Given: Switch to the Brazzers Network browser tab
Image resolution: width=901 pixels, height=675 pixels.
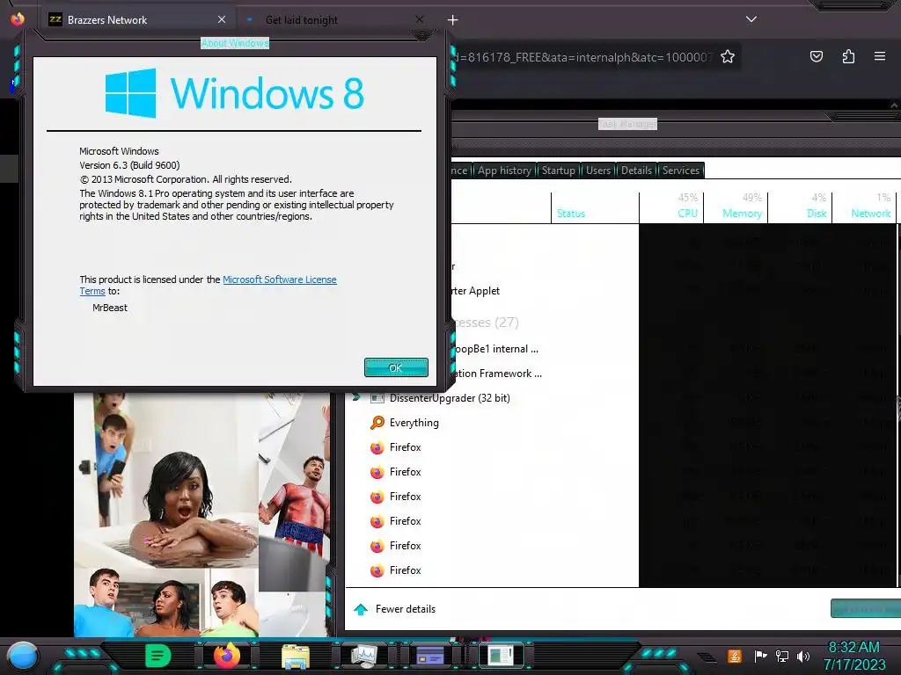Looking at the screenshot, I should pos(137,20).
